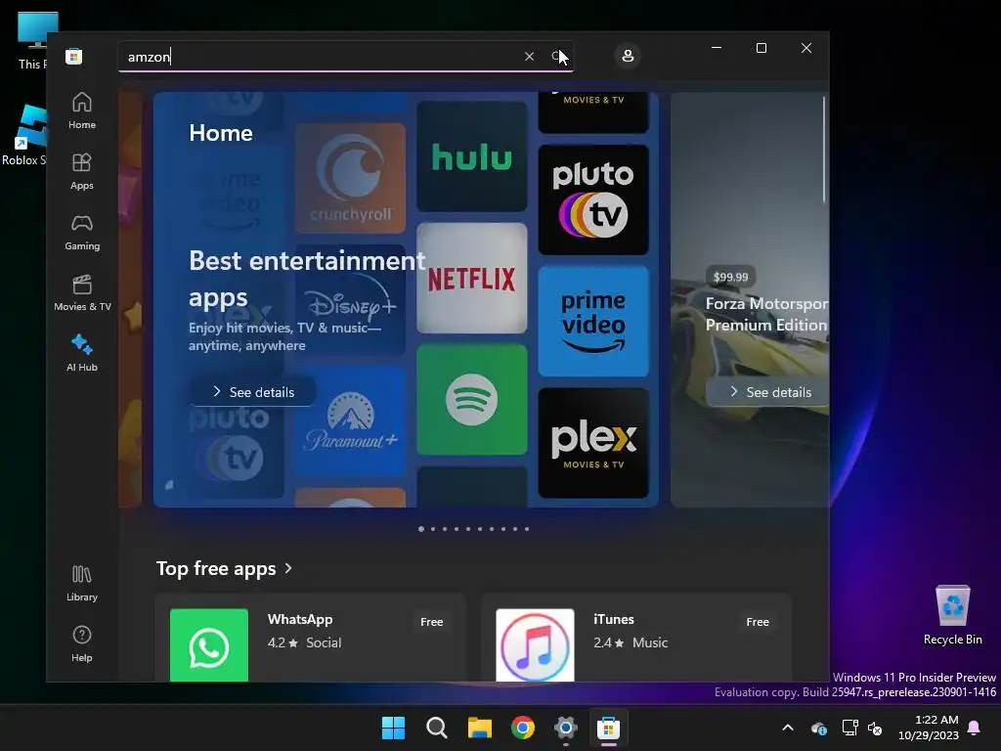Click the Hulu app tile
1001x751 pixels.
pos(472,156)
